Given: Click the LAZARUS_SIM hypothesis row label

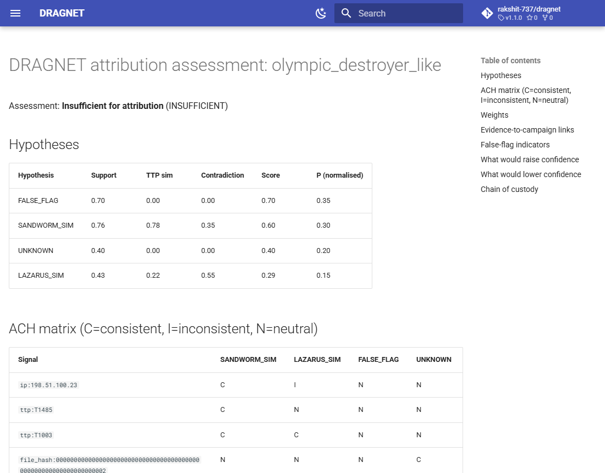Looking at the screenshot, I should pos(41,276).
